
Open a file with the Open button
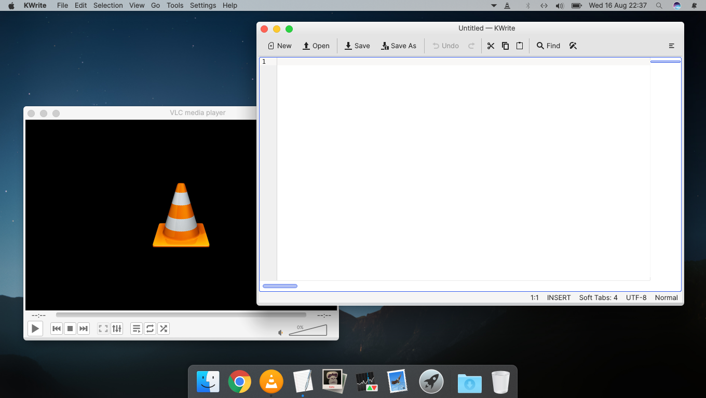pos(316,46)
